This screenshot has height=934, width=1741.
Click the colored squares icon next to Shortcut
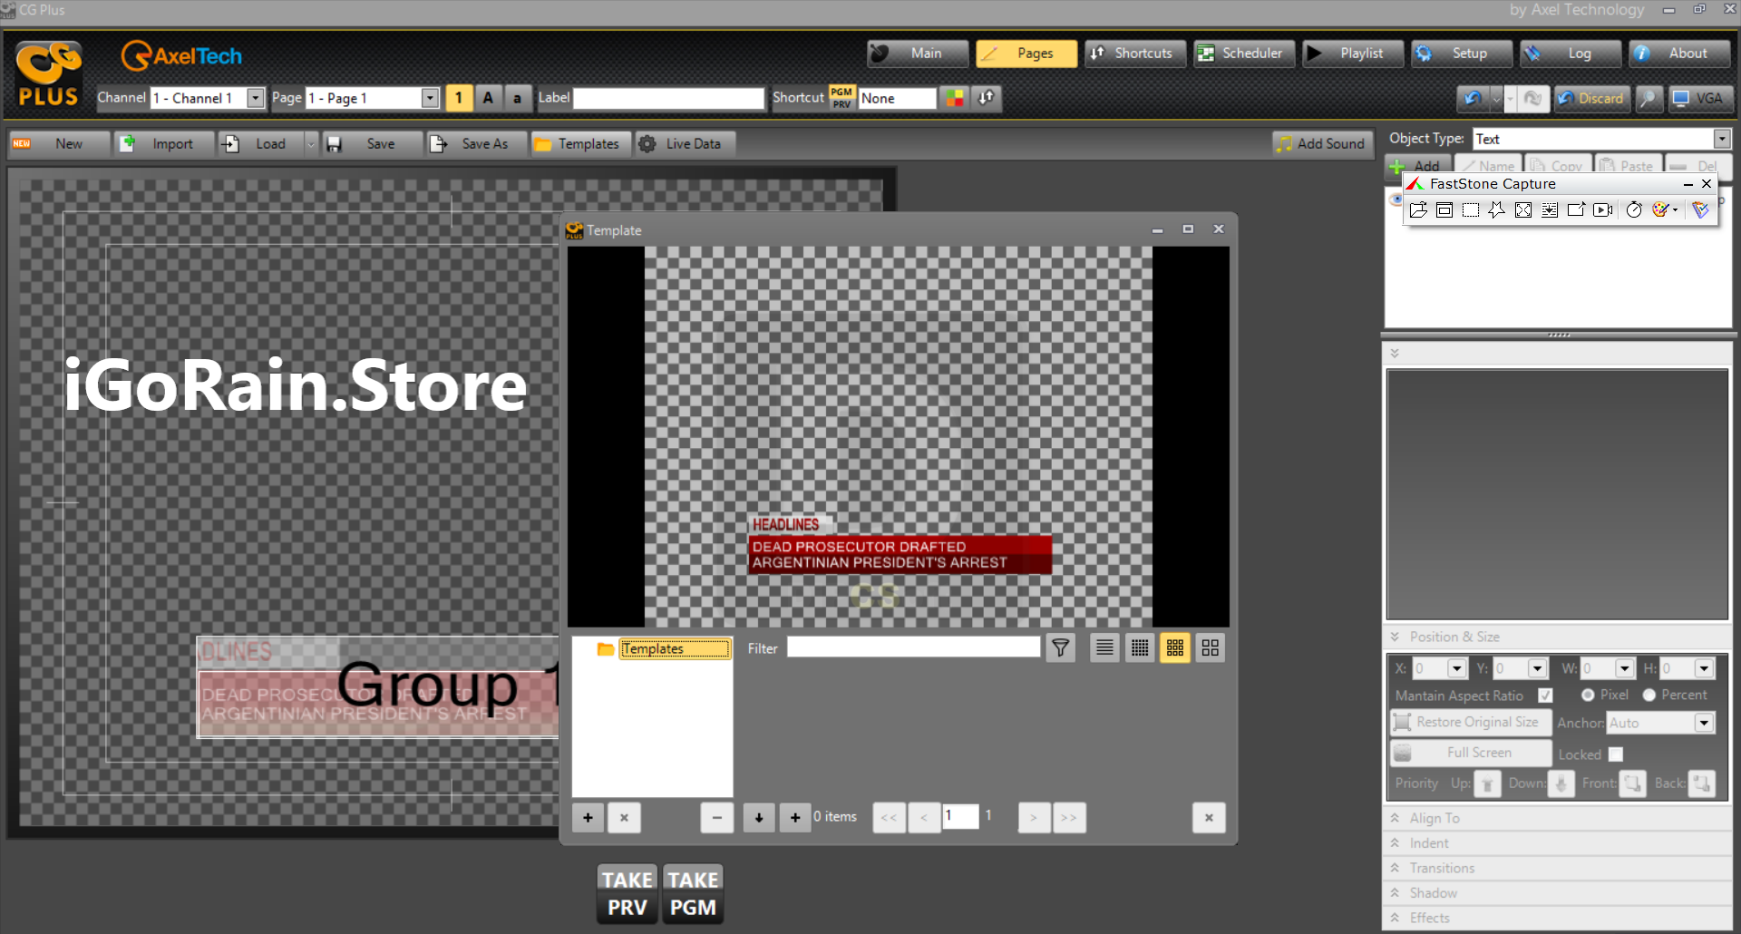(x=955, y=98)
